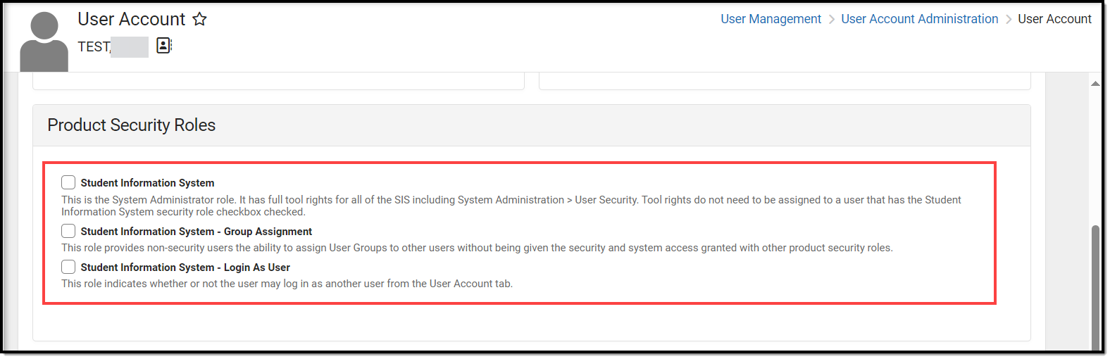
Task: Click the User Account page title
Action: tap(132, 19)
